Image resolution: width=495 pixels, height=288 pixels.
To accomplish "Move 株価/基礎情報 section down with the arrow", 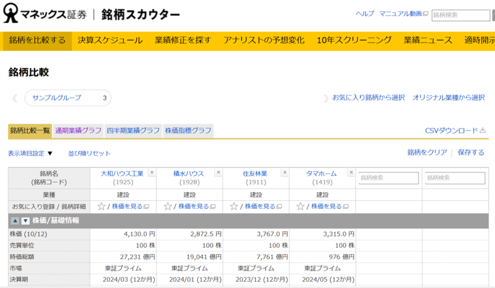I will pos(25,221).
